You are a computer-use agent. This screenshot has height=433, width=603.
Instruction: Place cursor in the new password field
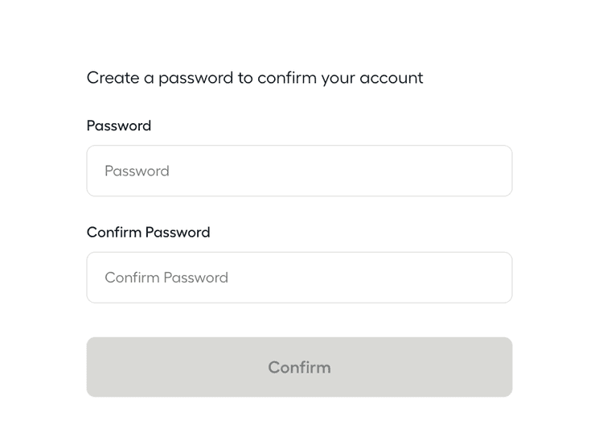tap(299, 171)
